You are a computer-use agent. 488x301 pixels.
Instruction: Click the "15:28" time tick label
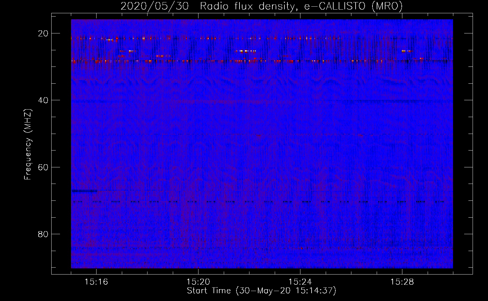coord(402,282)
